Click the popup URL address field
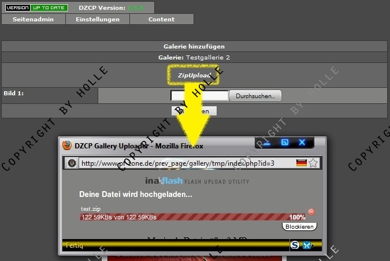390x261 pixels. (x=185, y=163)
